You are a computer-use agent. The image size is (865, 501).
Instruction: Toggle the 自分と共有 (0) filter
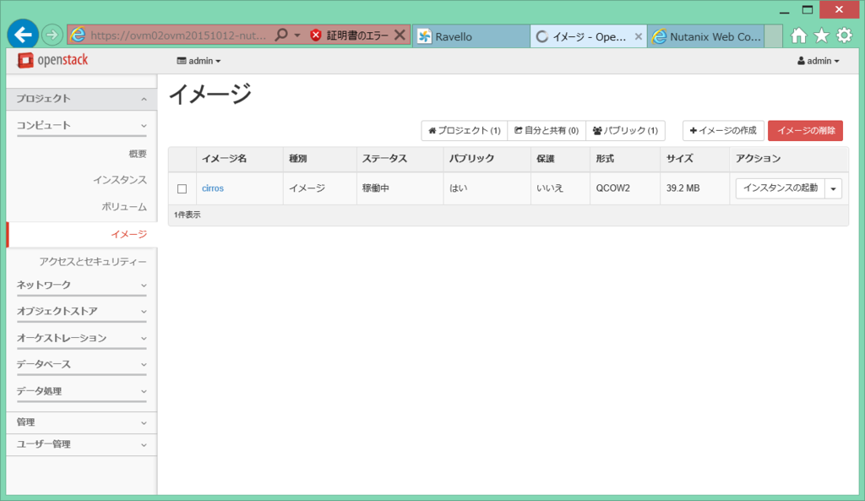pos(546,130)
